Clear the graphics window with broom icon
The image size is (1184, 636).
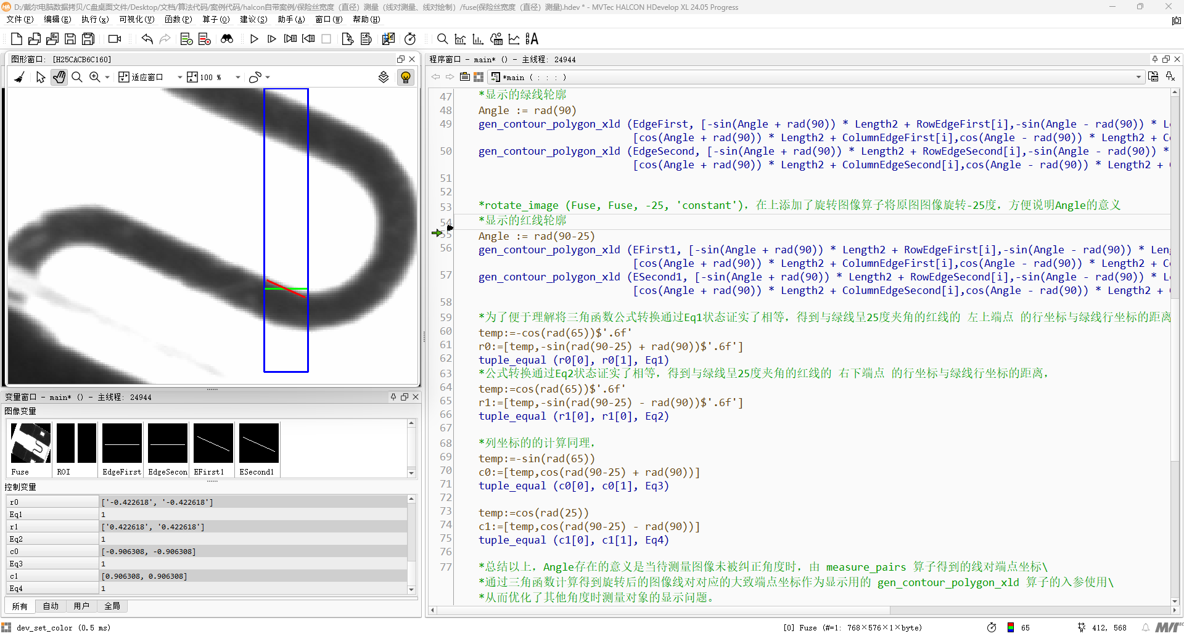tap(20, 77)
